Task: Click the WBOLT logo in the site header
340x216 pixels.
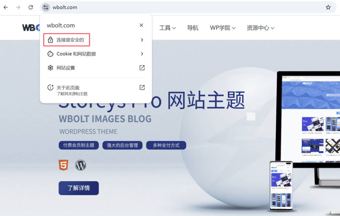Action: coord(31,28)
